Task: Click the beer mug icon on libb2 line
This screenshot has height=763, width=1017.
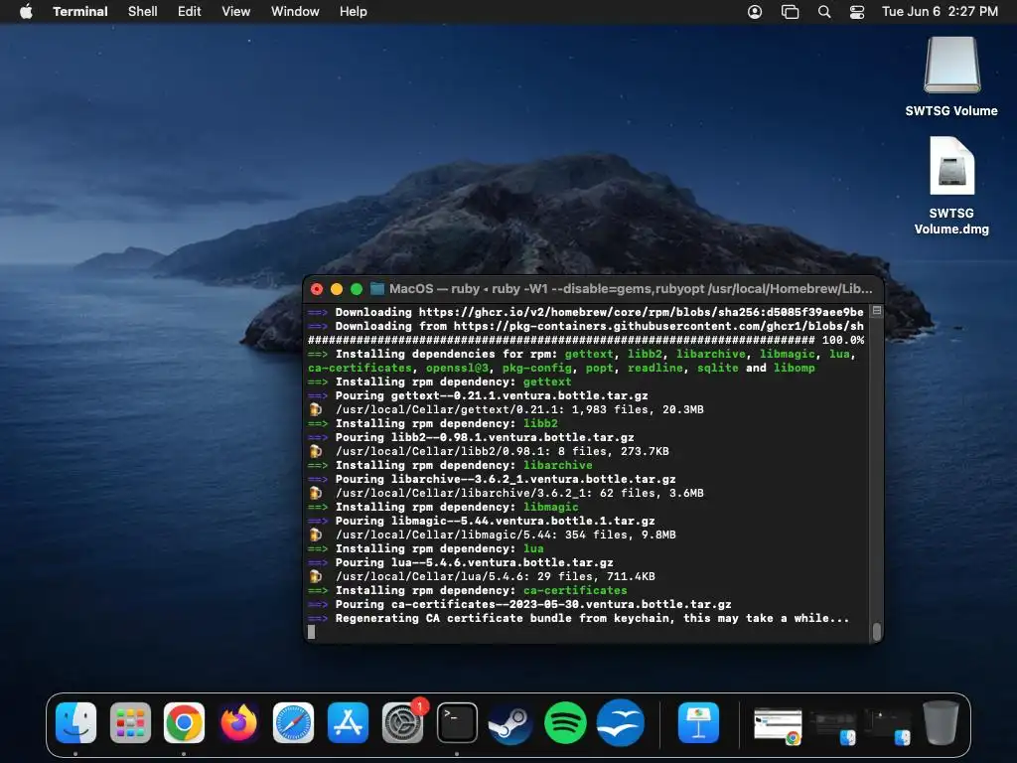Action: tap(315, 451)
